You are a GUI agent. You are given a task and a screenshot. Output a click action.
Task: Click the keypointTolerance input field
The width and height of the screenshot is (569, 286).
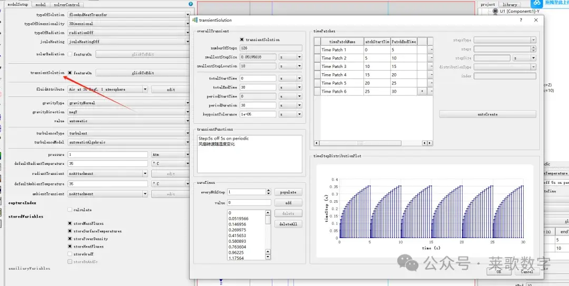click(x=258, y=114)
